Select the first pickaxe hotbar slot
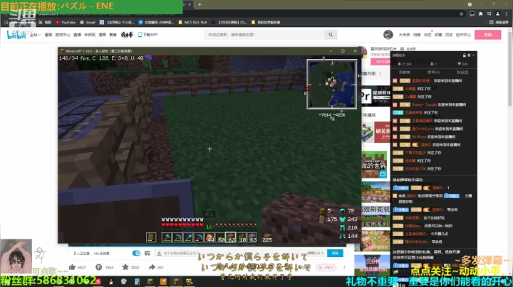513x287 pixels. click(177, 237)
